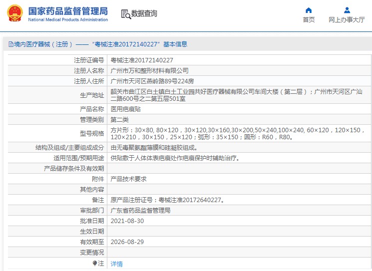Screen dimensions: 372x271
Task: Open the 数据查询 search icon
Action: tap(126, 14)
